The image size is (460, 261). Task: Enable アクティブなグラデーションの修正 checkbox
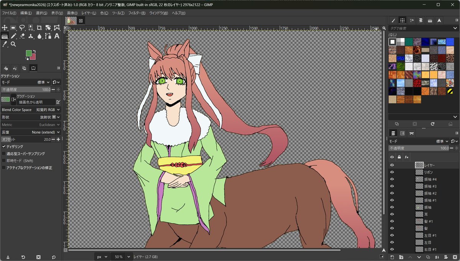(x=4, y=167)
